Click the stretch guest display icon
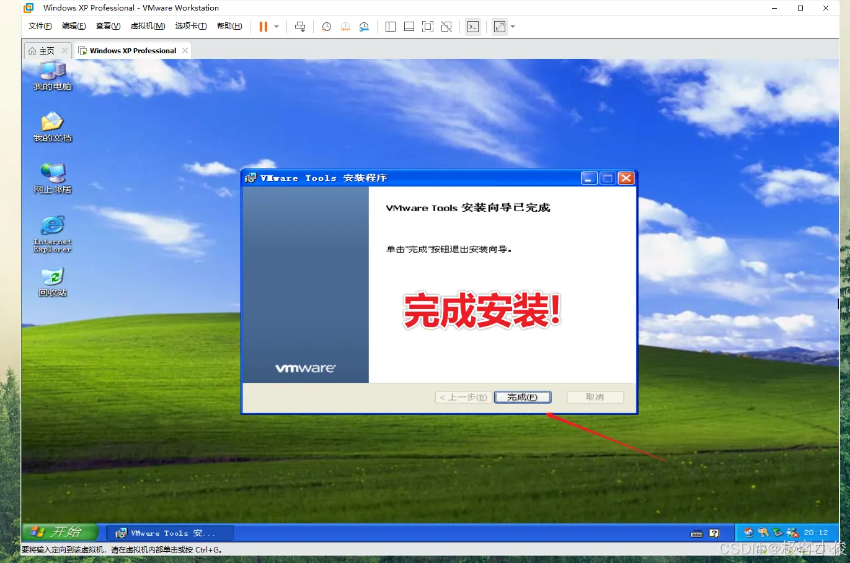This screenshot has height=563, width=850. pos(500,27)
